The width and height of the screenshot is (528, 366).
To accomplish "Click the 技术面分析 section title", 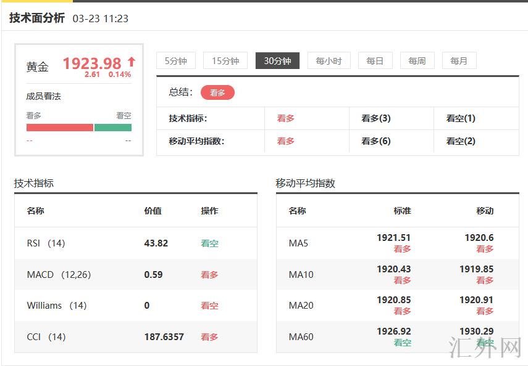I will 37,18.
